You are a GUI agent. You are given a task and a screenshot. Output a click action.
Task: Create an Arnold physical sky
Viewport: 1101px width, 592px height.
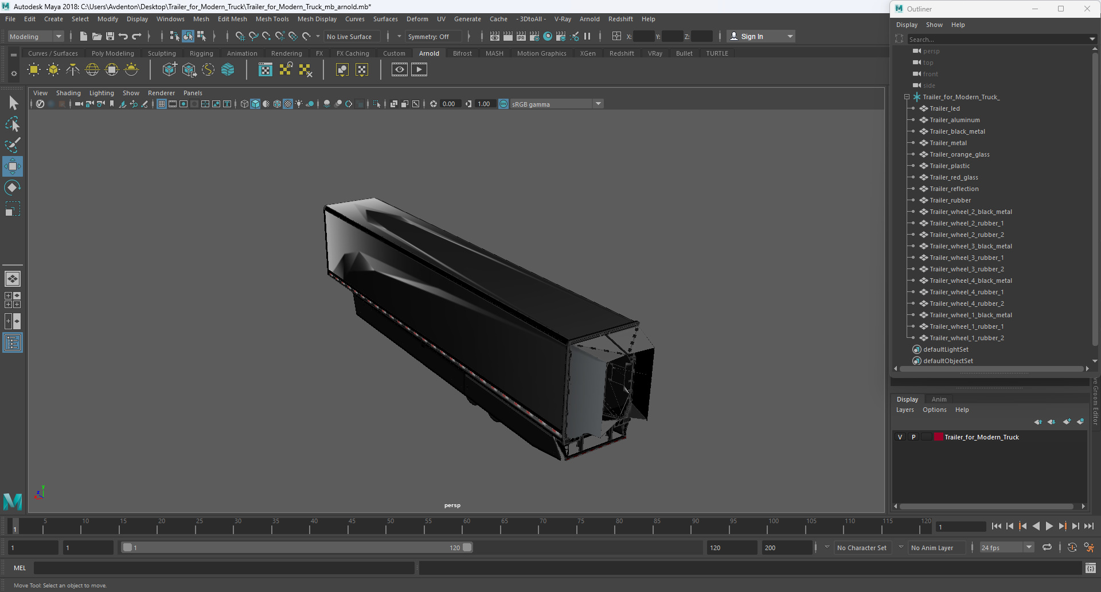[131, 70]
